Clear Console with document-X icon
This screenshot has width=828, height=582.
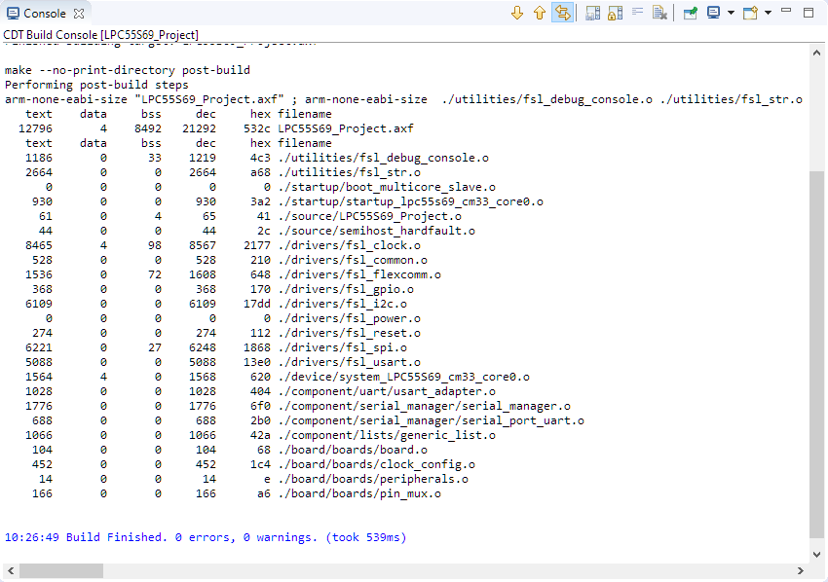(659, 13)
